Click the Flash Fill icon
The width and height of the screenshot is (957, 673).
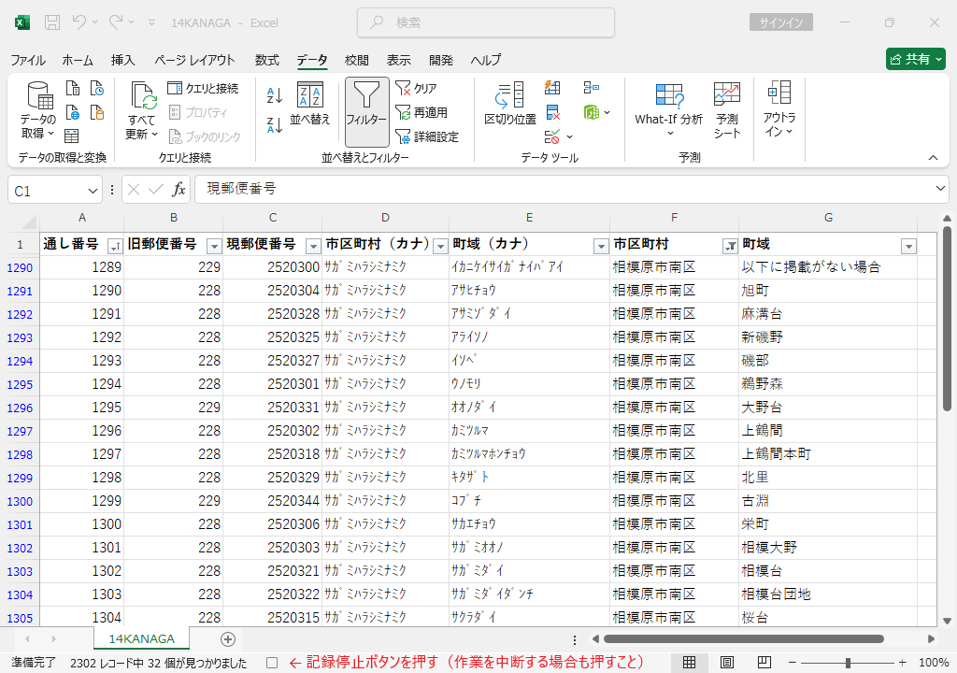click(x=552, y=88)
